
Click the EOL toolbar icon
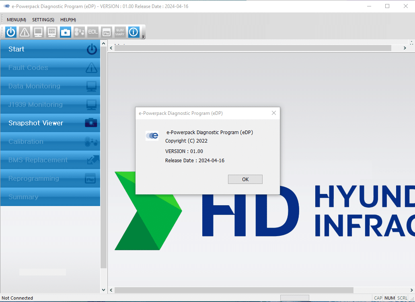click(93, 32)
